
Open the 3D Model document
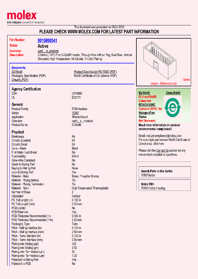coord(17,72)
